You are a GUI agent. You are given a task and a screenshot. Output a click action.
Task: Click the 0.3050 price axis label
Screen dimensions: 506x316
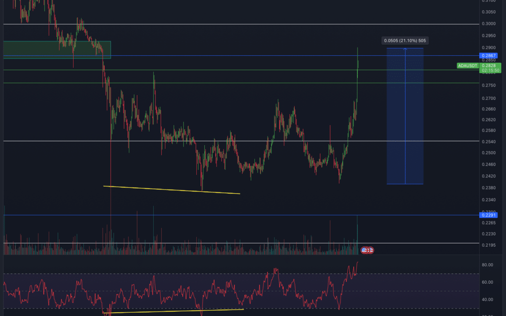[x=489, y=12]
